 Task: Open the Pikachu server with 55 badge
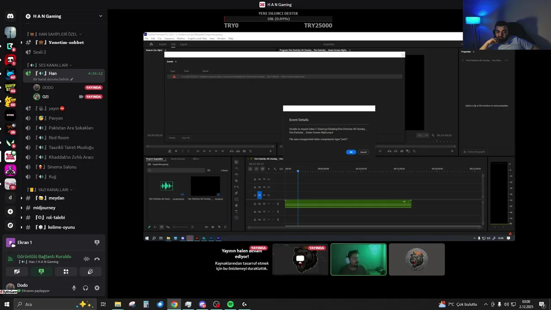tap(10, 101)
